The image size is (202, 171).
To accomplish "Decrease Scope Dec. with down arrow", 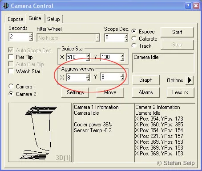I will (x=126, y=39).
